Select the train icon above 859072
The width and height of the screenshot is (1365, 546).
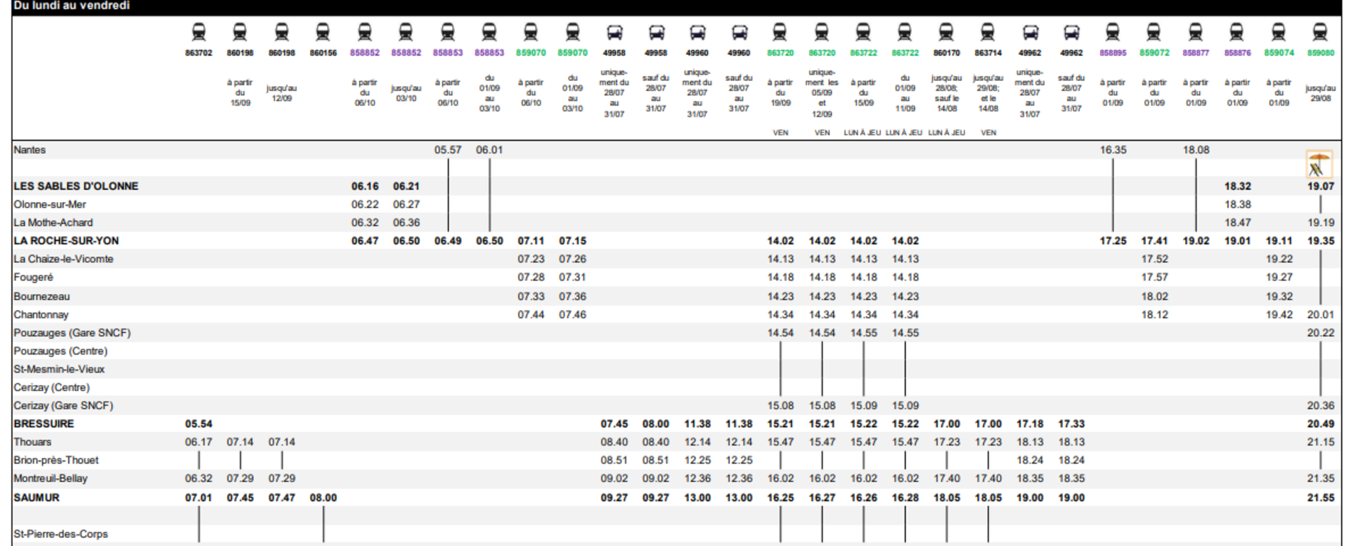coord(1154,32)
